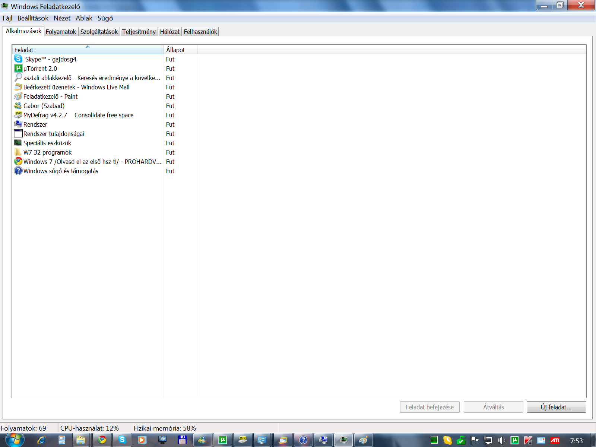Click the Átváltás button
Screen dimensions: 596x447
pyautogui.click(x=494, y=407)
